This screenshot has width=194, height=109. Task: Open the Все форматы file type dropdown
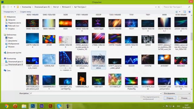point(177,94)
